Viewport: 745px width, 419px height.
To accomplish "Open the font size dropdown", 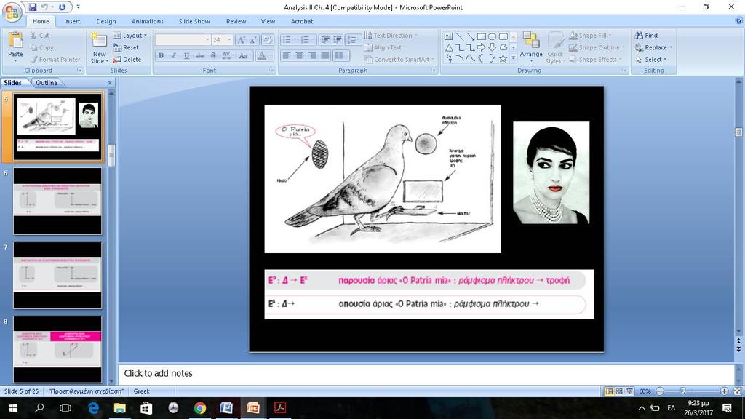I will coord(229,40).
